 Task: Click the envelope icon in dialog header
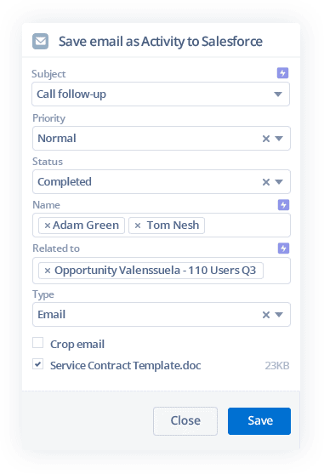tap(40, 41)
